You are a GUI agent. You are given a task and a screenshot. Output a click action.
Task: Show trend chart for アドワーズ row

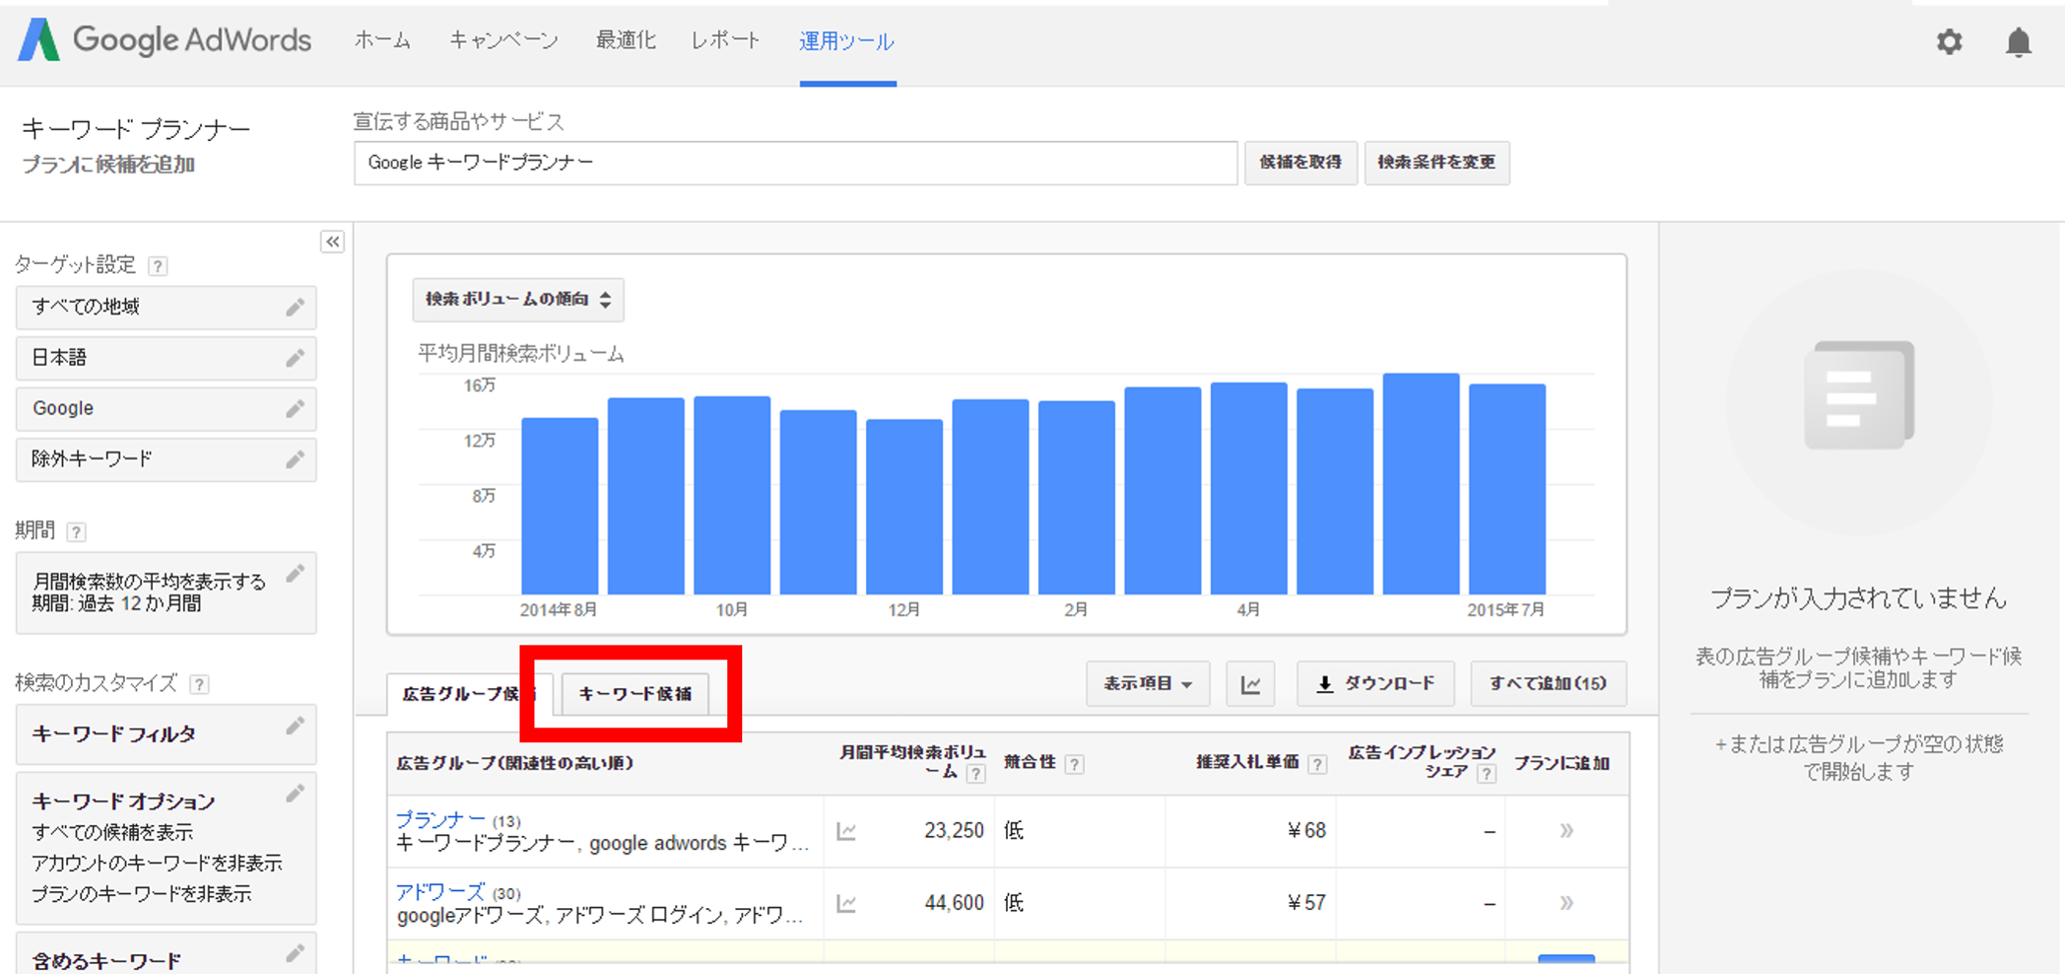tap(846, 903)
